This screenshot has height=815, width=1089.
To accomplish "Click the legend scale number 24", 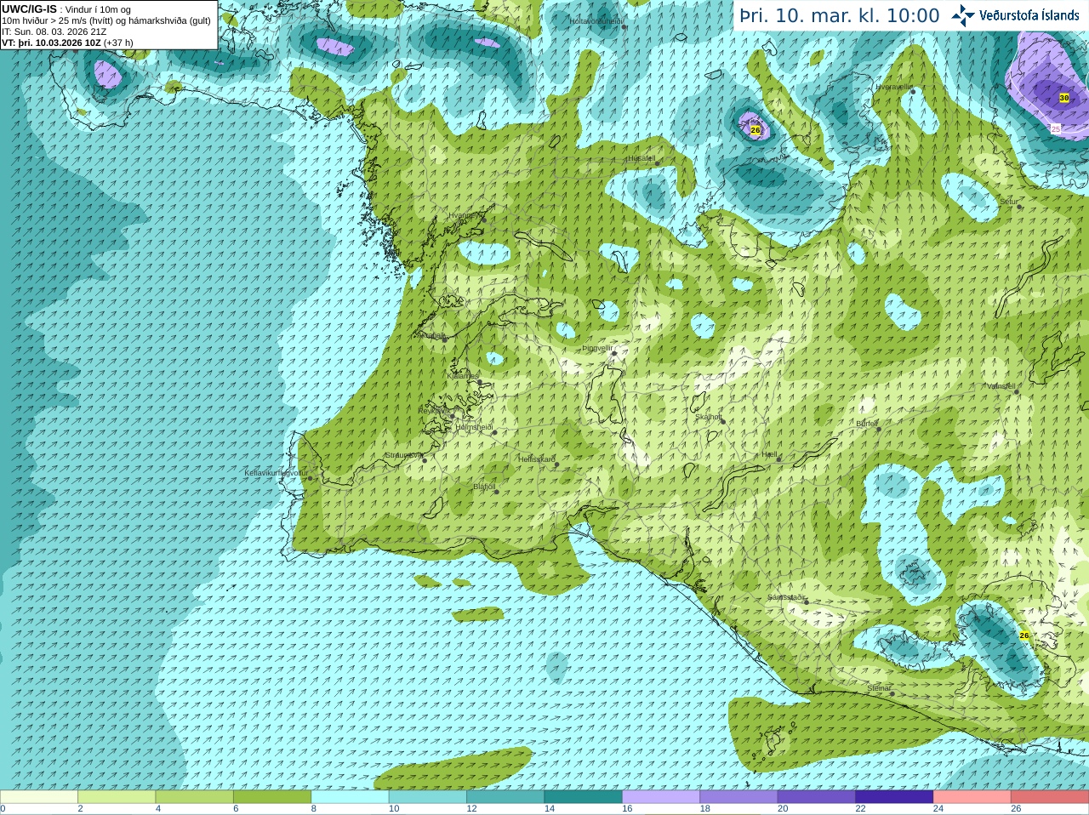I will coord(938,809).
